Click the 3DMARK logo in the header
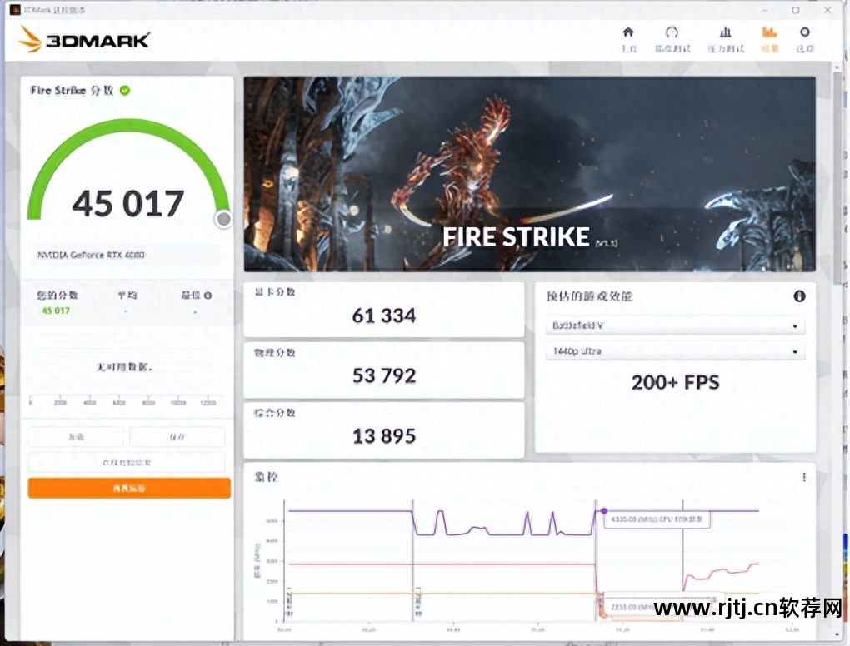The width and height of the screenshot is (850, 646). click(x=84, y=39)
